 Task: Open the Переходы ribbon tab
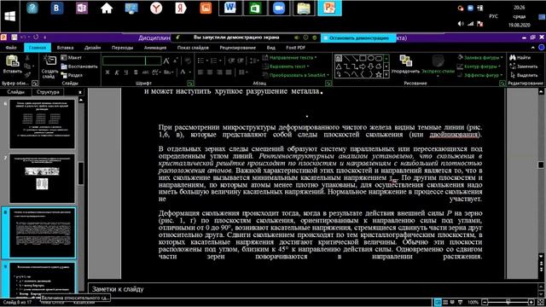[122, 48]
